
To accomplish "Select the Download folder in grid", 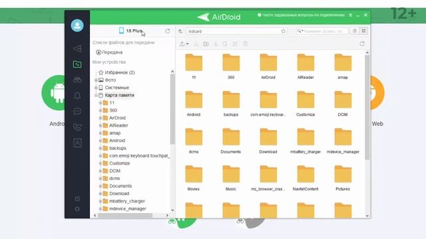I will coord(268,140).
